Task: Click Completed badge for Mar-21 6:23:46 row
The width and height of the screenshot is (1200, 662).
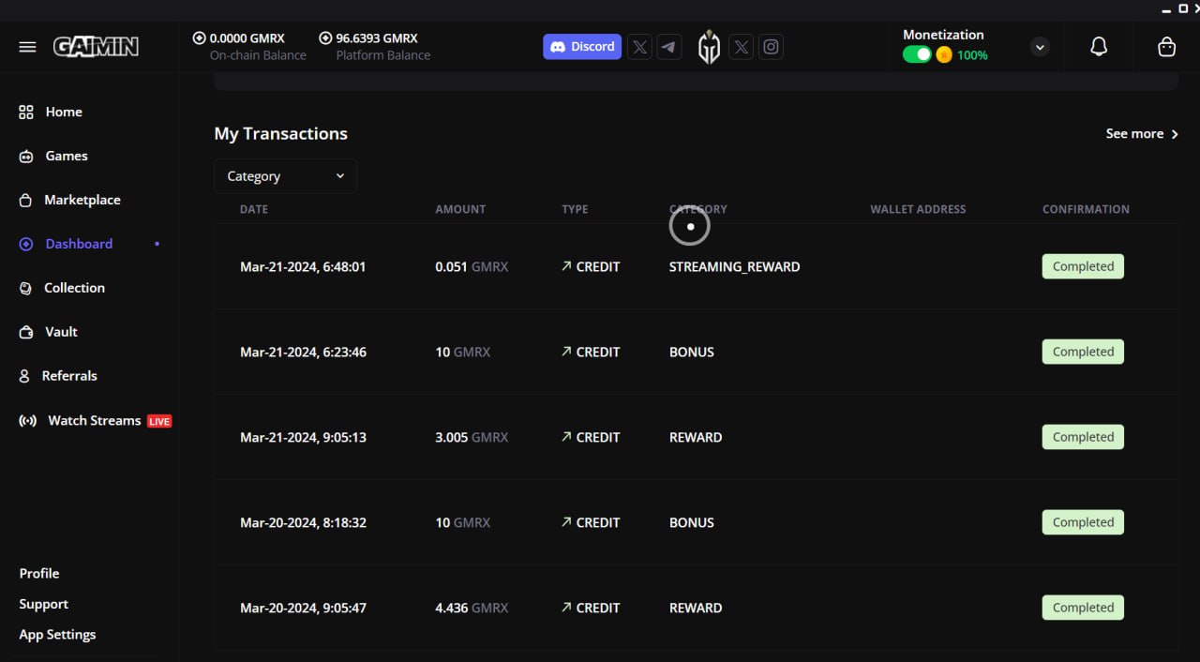Action: tap(1083, 352)
